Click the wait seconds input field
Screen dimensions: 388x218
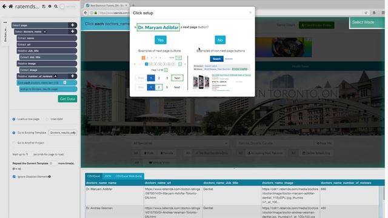coord(29,154)
